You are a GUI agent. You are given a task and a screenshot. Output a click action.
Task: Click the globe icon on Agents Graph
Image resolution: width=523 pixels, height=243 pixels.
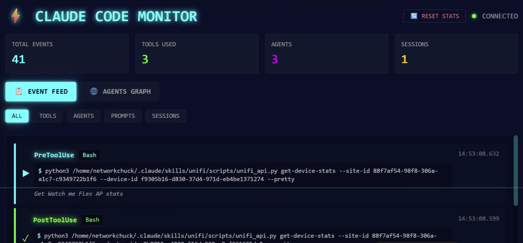[x=94, y=92]
